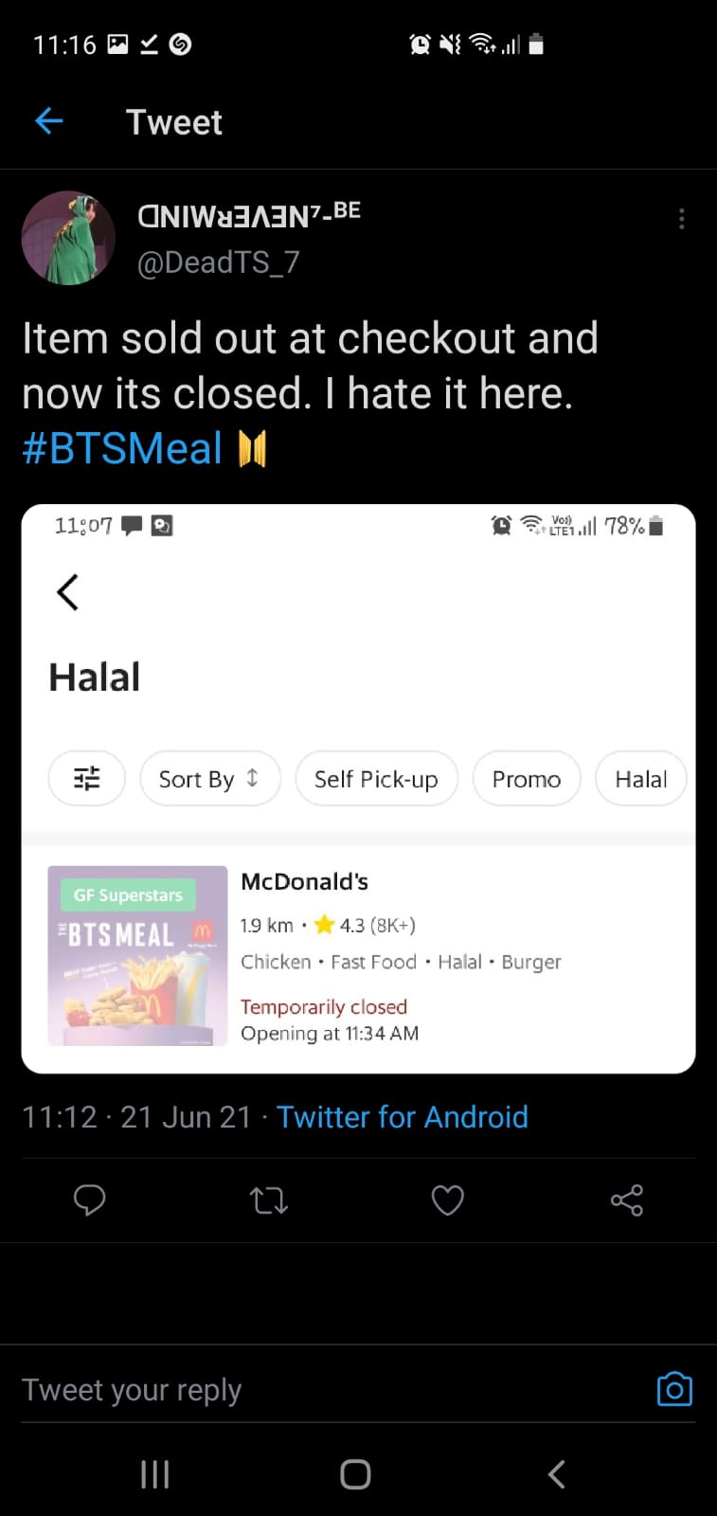Expand the Sort By dropdown chip

click(x=209, y=779)
